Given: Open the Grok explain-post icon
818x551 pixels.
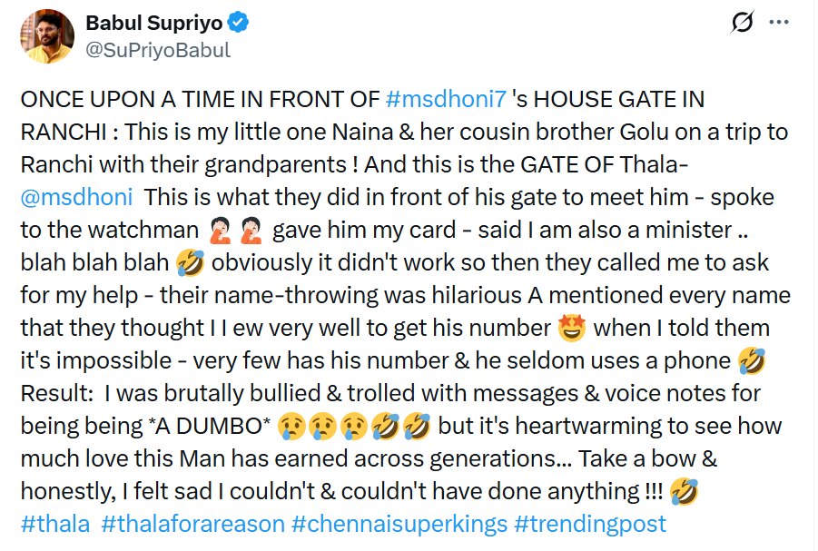Looking at the screenshot, I should coord(742,23).
